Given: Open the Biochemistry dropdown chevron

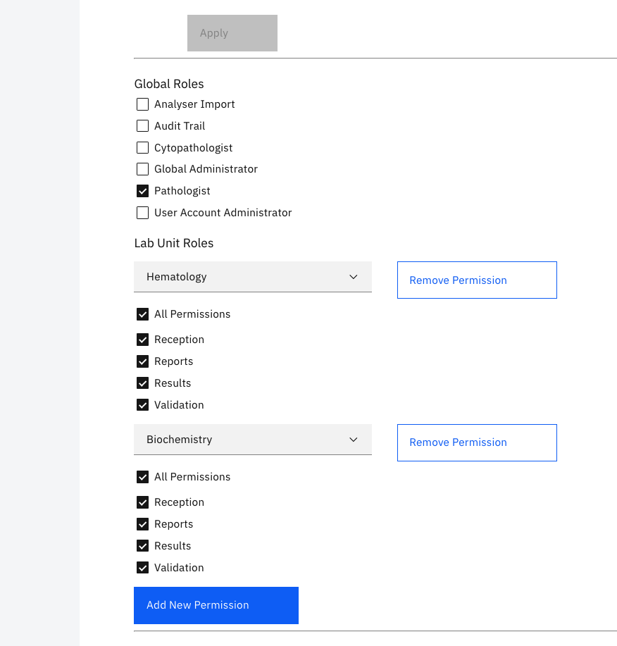Looking at the screenshot, I should [x=353, y=439].
